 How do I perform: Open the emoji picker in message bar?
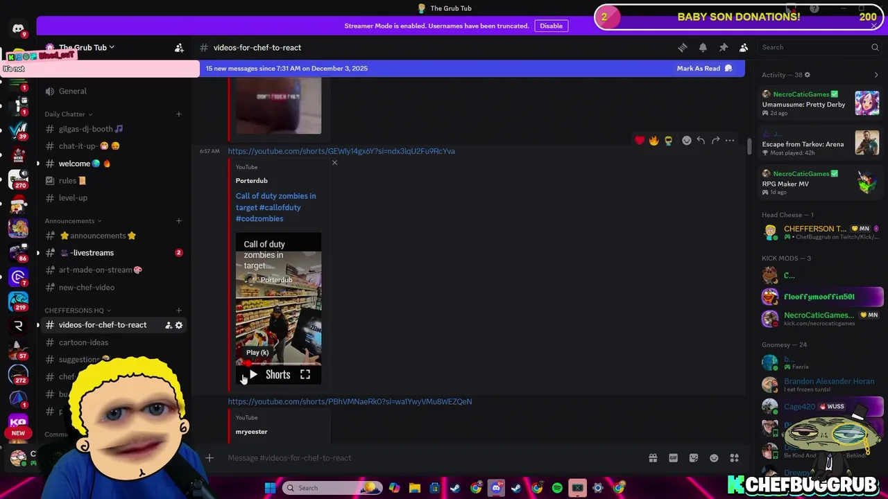[x=714, y=458]
